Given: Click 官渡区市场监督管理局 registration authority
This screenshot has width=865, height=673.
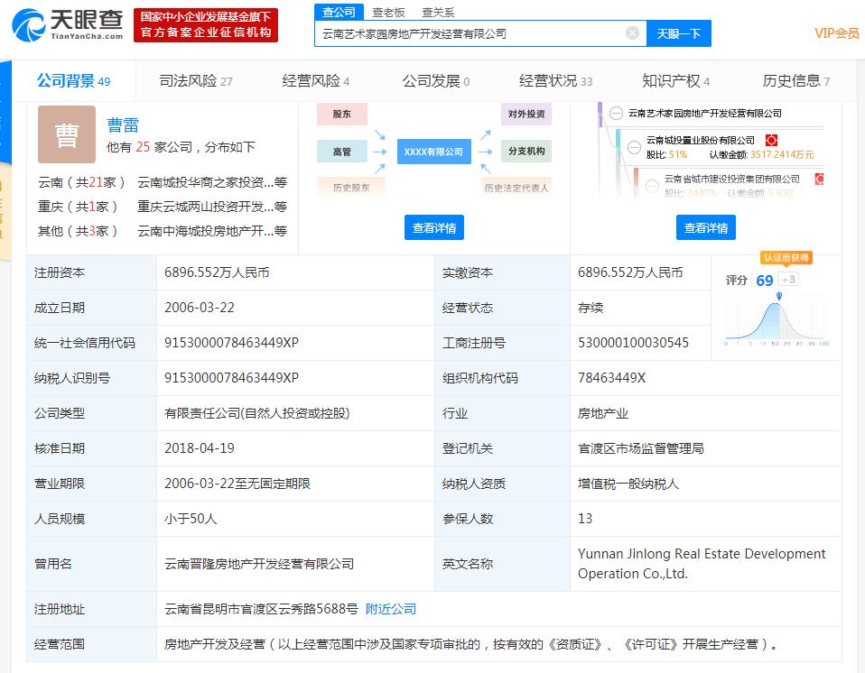Looking at the screenshot, I should tap(641, 448).
